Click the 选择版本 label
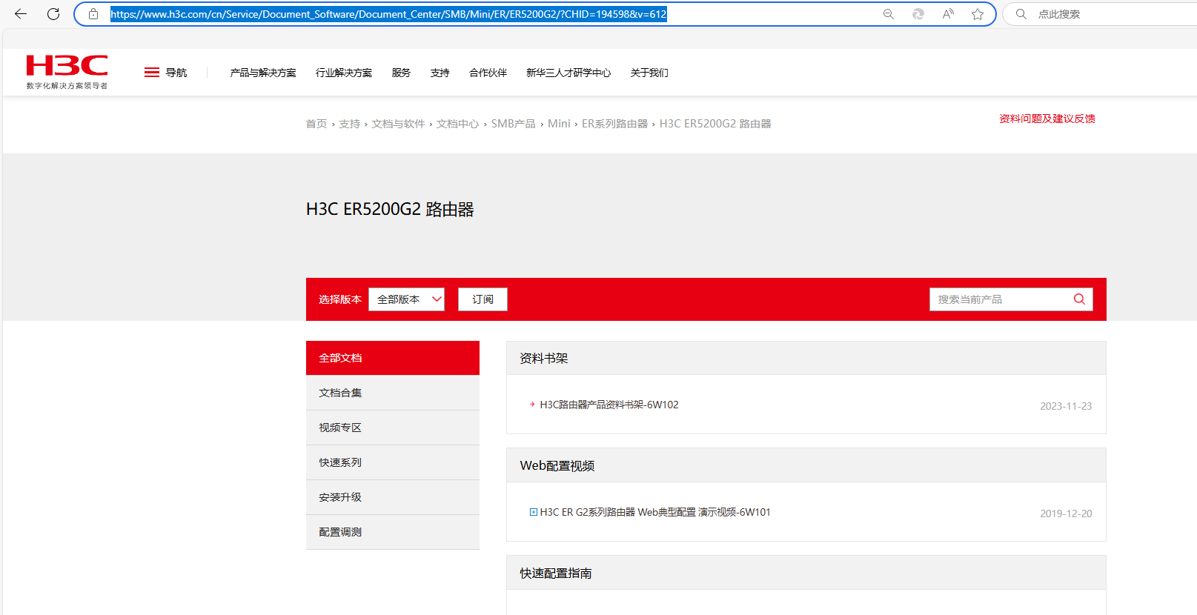1197x615 pixels. pyautogui.click(x=340, y=299)
